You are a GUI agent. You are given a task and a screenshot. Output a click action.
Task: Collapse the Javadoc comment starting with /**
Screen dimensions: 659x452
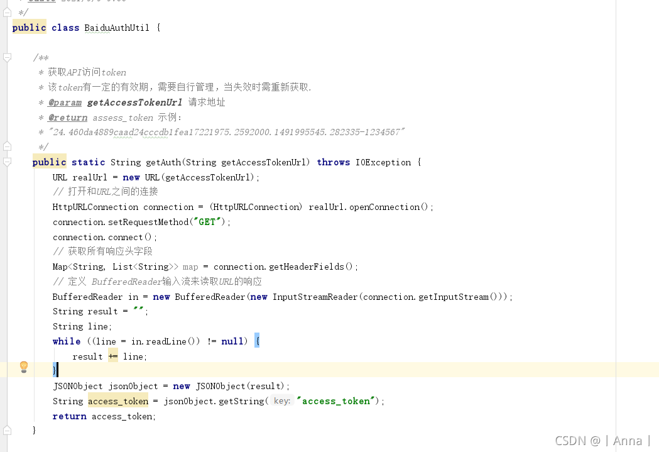[7, 58]
